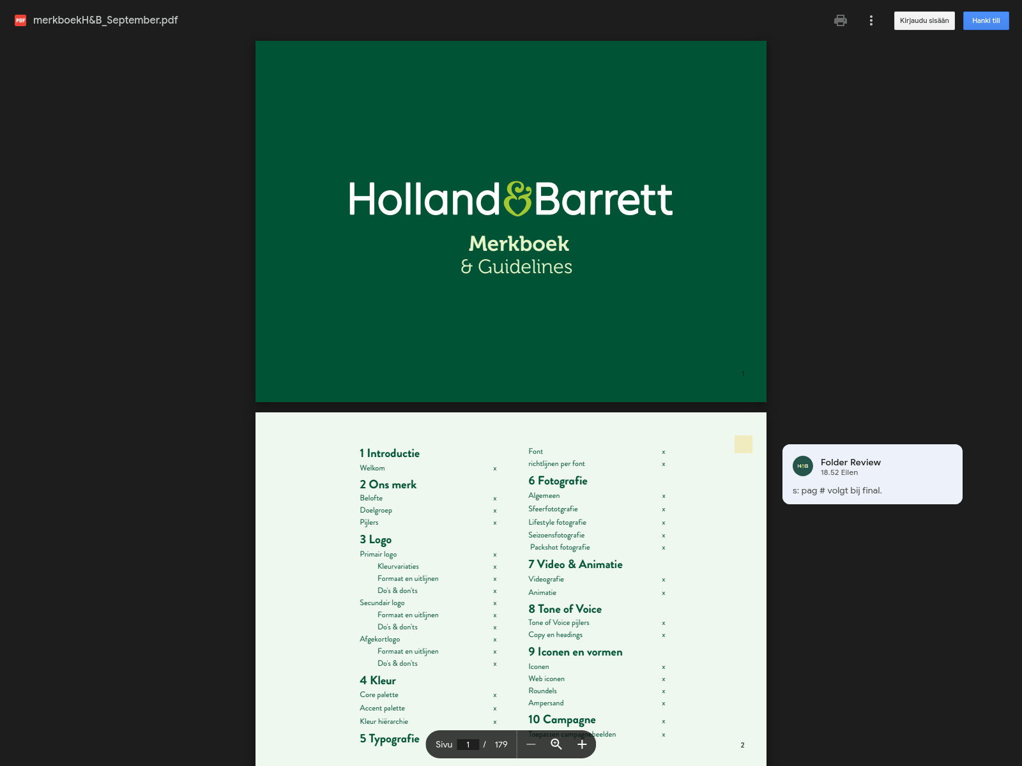Click the 'Copy en headings' entry
This screenshot has height=766, width=1022.
(x=556, y=635)
